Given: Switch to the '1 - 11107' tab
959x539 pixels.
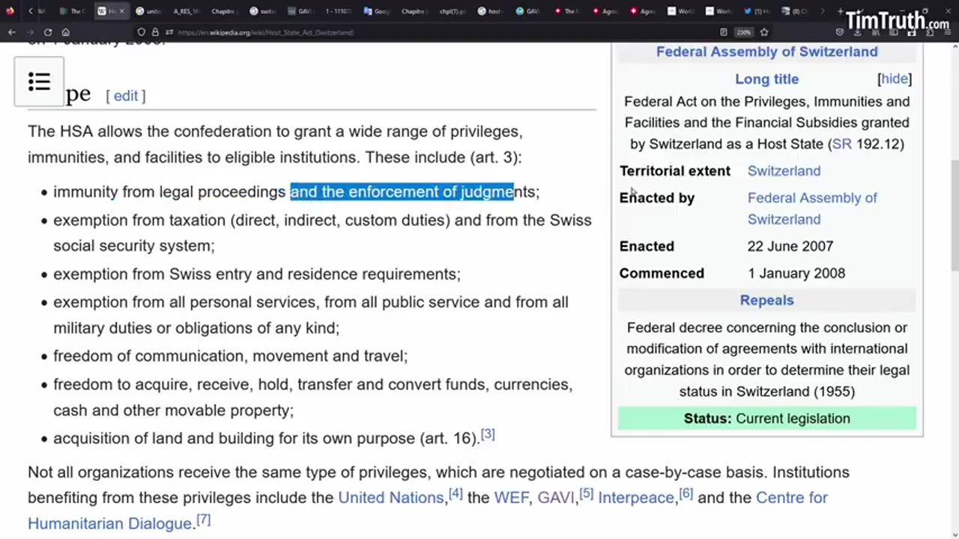Looking at the screenshot, I should coord(339,11).
